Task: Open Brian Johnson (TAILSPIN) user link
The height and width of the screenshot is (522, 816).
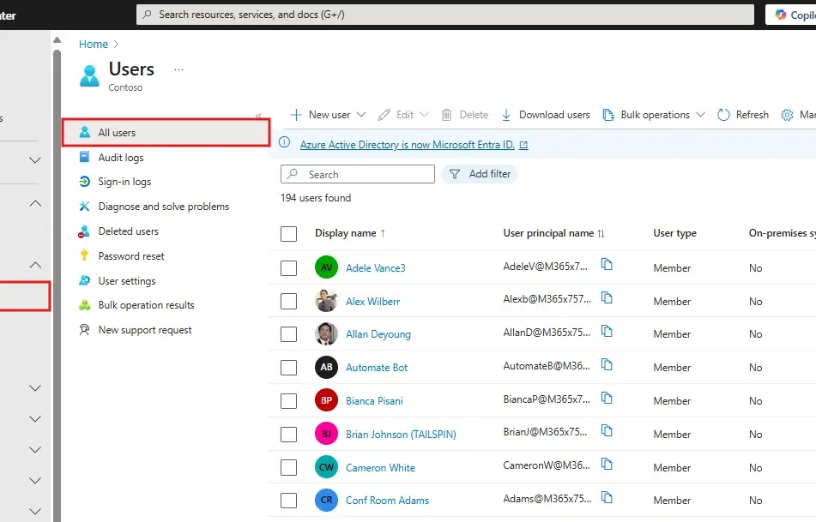Action: tap(401, 434)
